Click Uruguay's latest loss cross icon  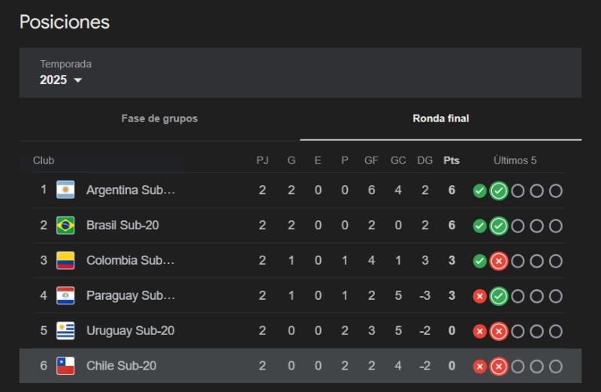tap(498, 331)
